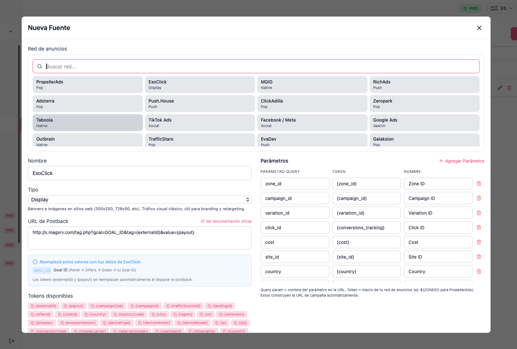Viewport: 517px width, 349px height.
Task: Delete the variation_id parameter row
Action: pos(479,213)
